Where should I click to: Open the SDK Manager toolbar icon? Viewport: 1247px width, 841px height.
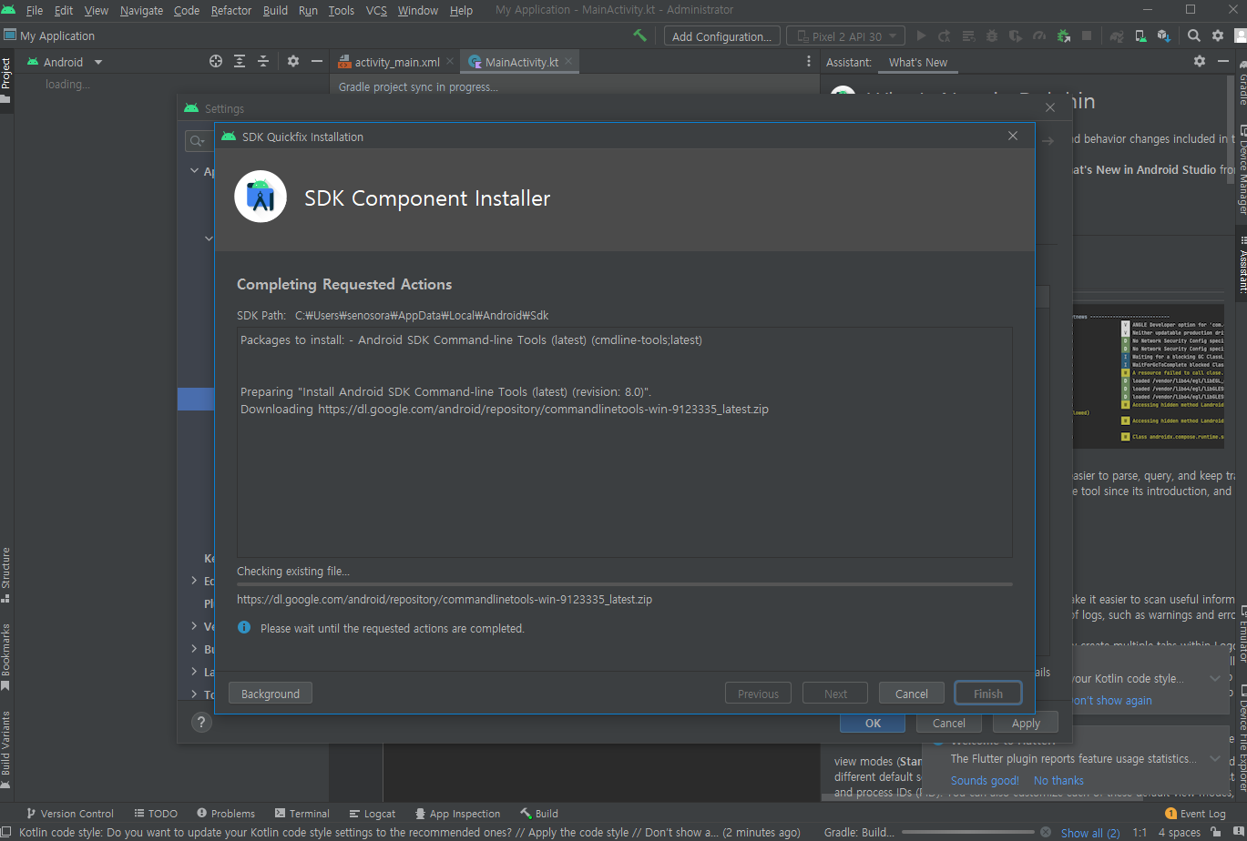(x=1164, y=35)
